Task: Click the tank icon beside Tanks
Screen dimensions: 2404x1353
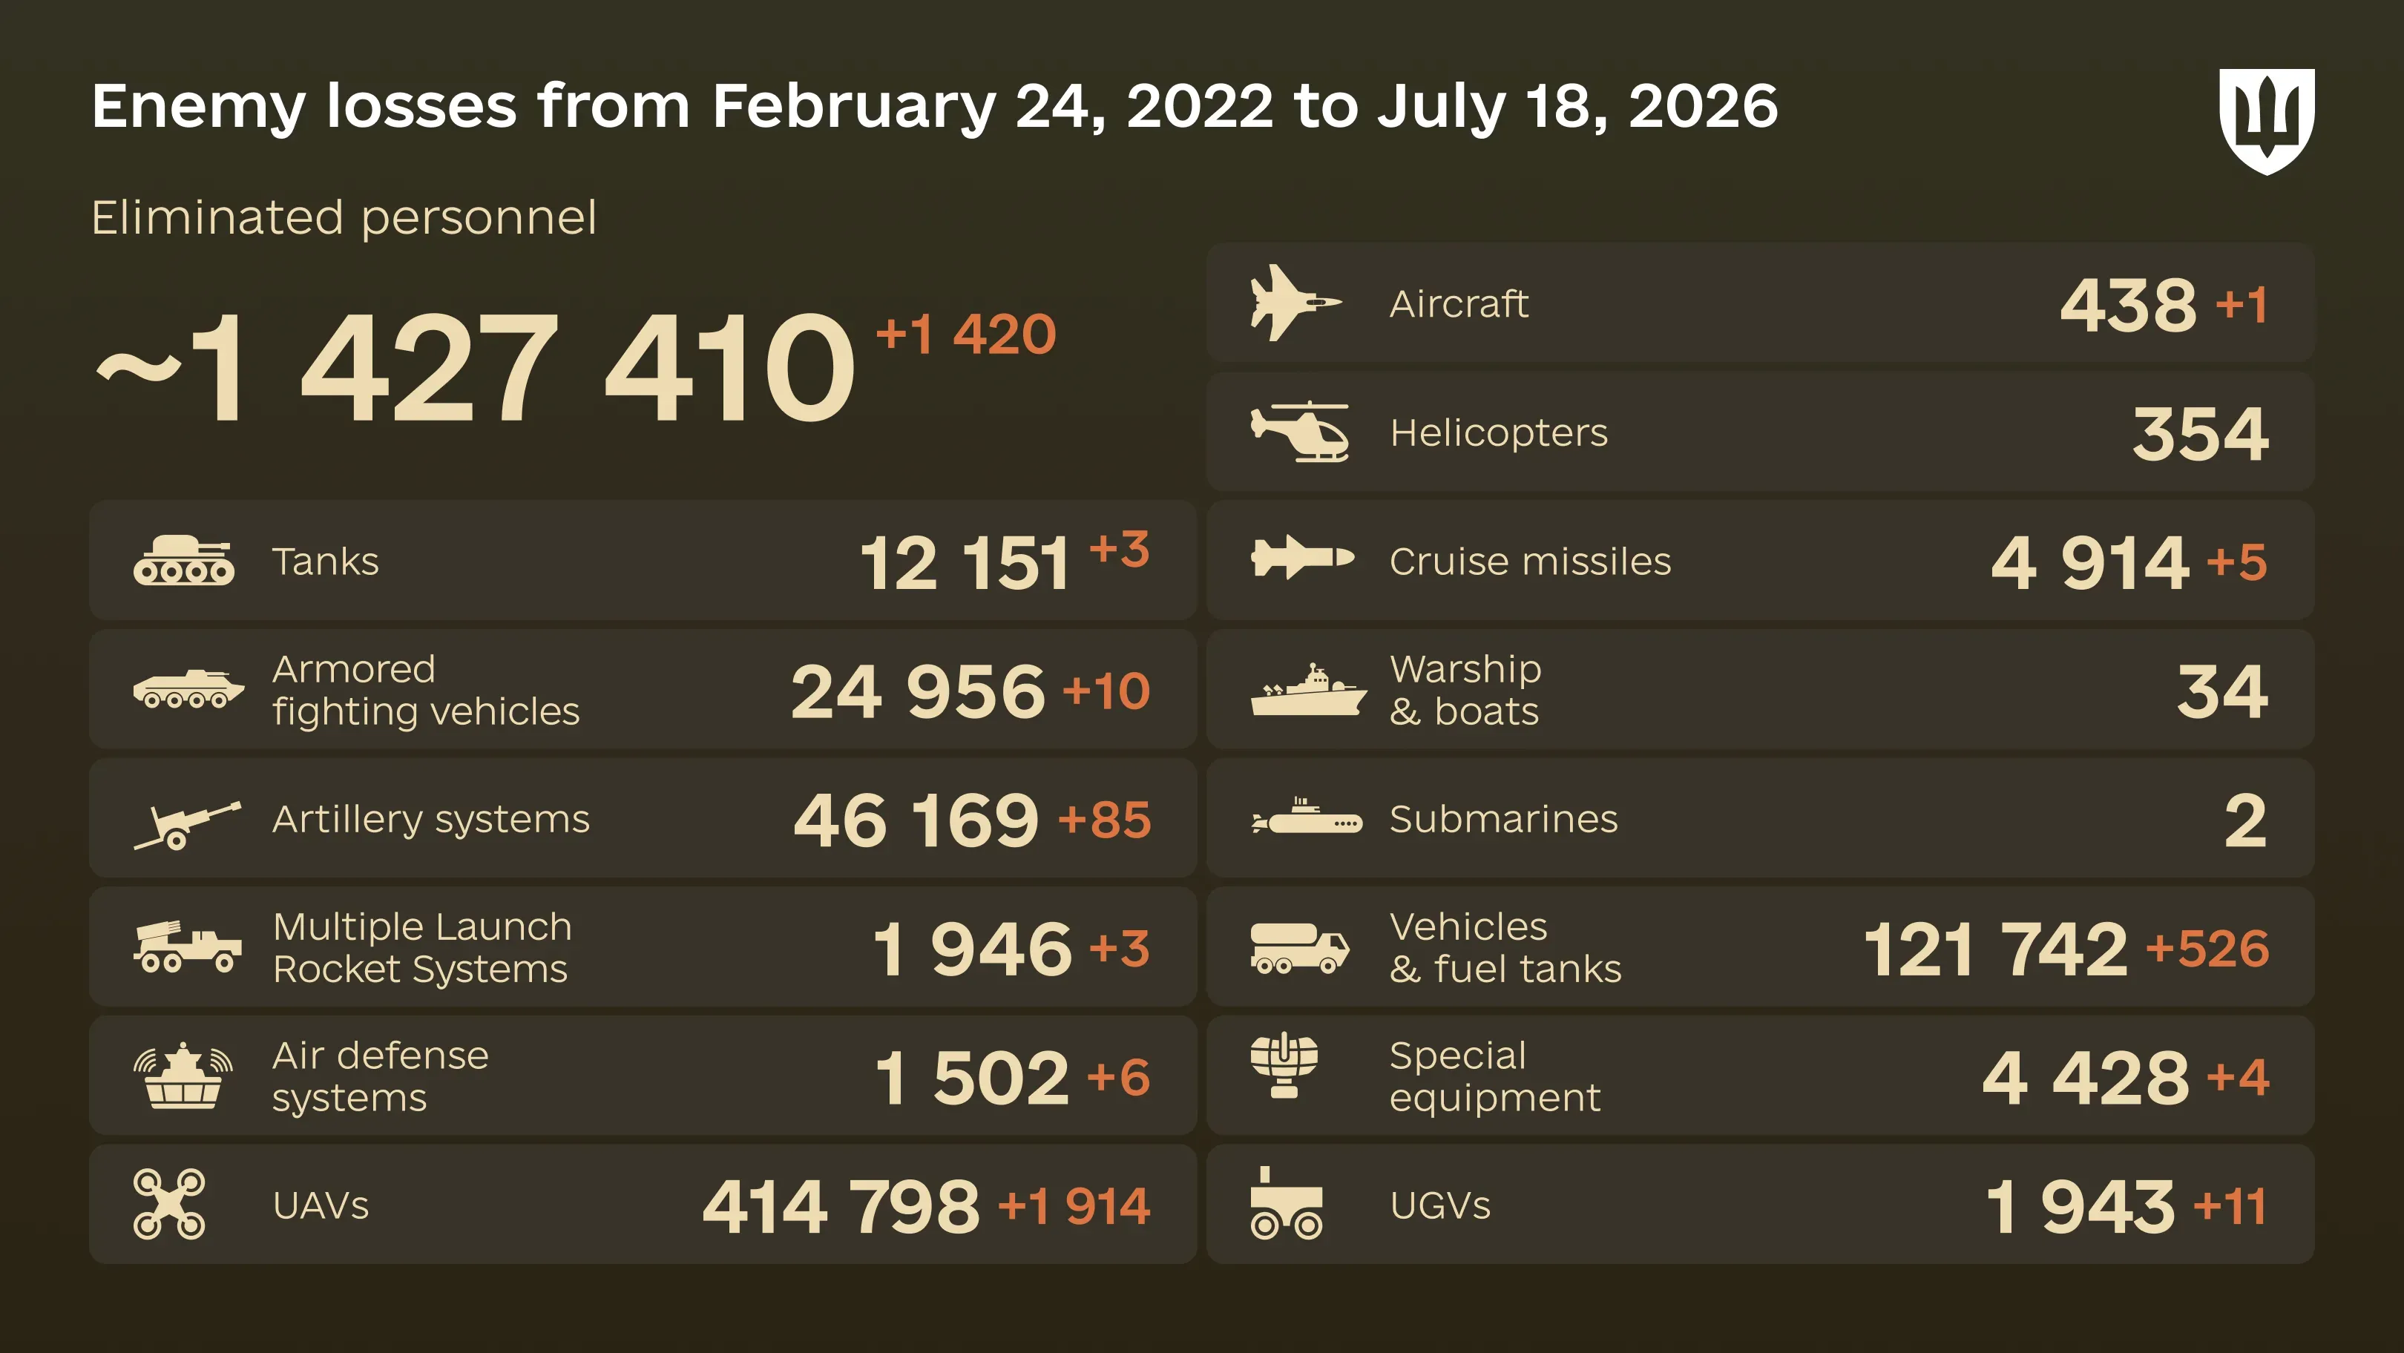Action: [x=184, y=560]
